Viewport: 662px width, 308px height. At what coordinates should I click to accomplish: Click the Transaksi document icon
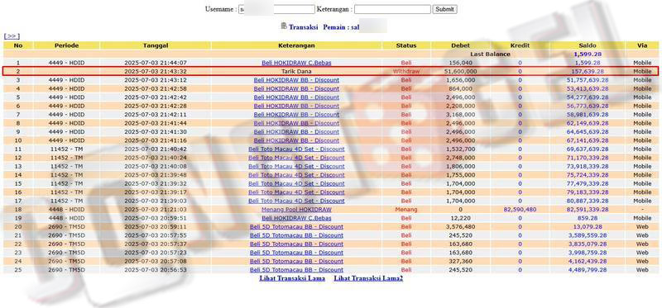point(284,26)
